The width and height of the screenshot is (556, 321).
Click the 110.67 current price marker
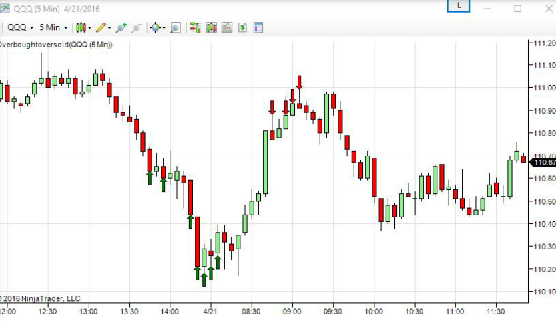pyautogui.click(x=543, y=162)
